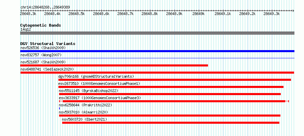Click the 28649.2k ruler tick label
This screenshot has height=136, width=304.
coord(247,14)
